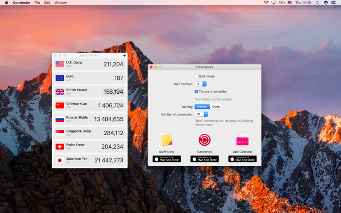The height and width of the screenshot is (213, 341).
Task: Download Just Calendar on Mac App Store
Action: tap(242, 159)
